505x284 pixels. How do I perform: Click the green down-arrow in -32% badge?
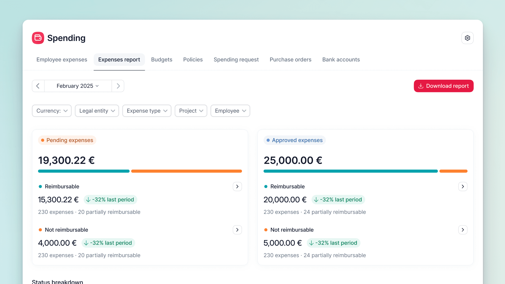[88, 200]
